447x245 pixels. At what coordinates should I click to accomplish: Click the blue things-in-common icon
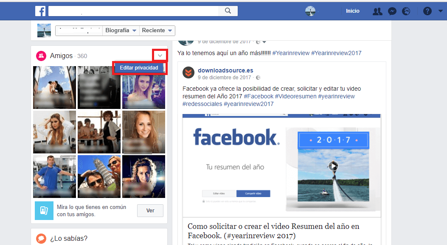coord(44,211)
